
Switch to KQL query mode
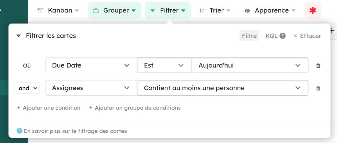click(271, 36)
